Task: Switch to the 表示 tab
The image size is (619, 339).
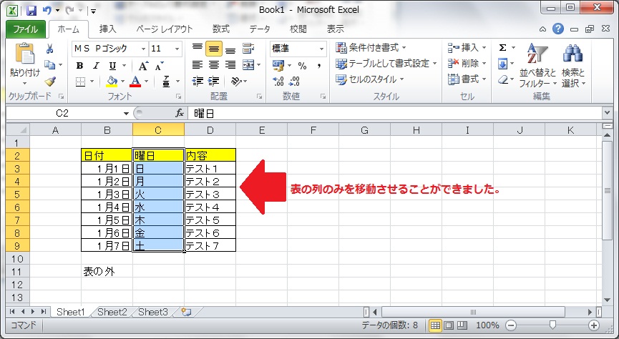Action: click(x=336, y=29)
